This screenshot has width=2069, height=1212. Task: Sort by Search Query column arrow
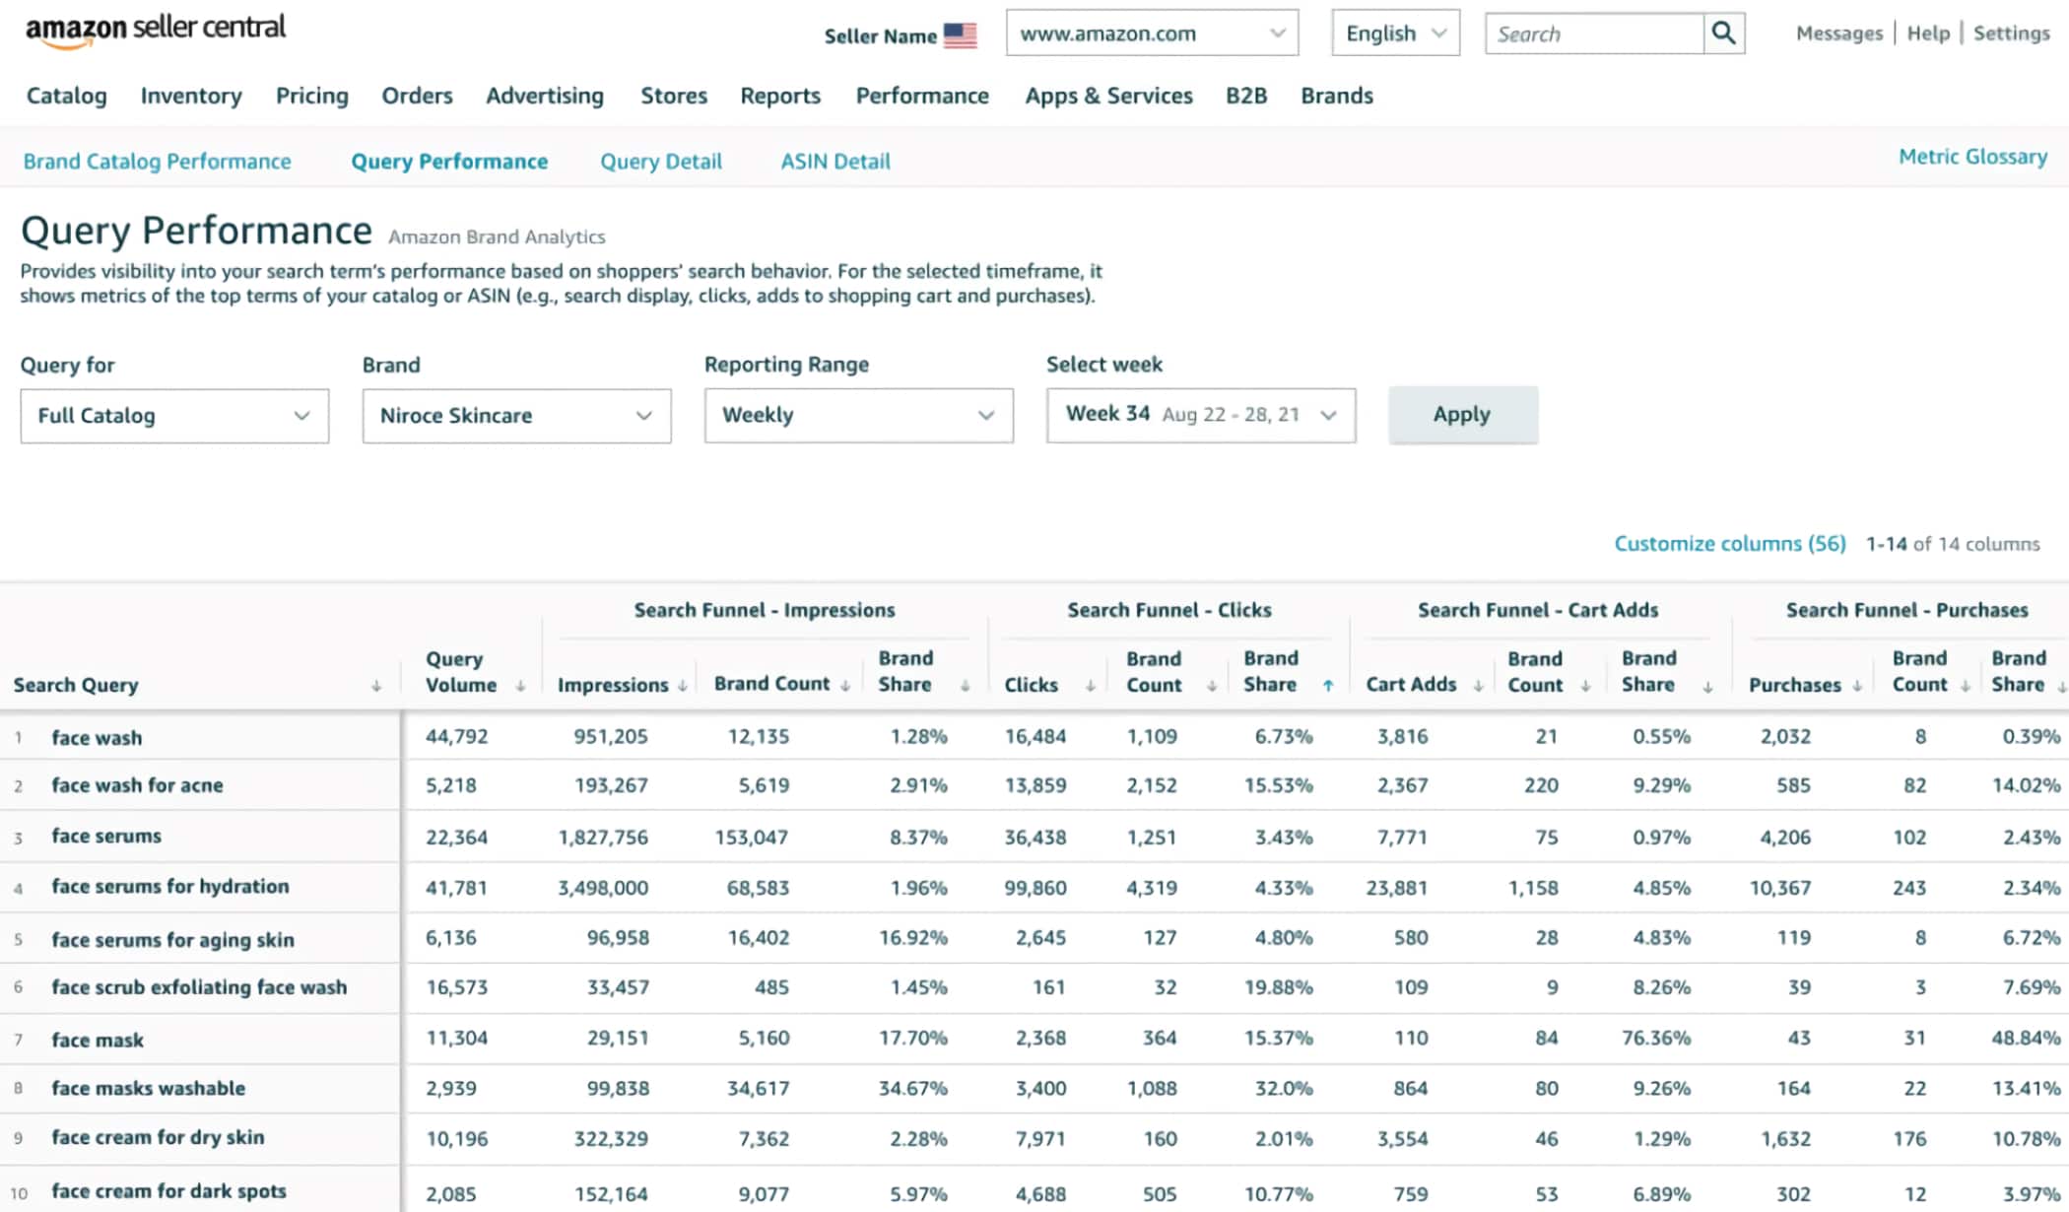coord(376,686)
